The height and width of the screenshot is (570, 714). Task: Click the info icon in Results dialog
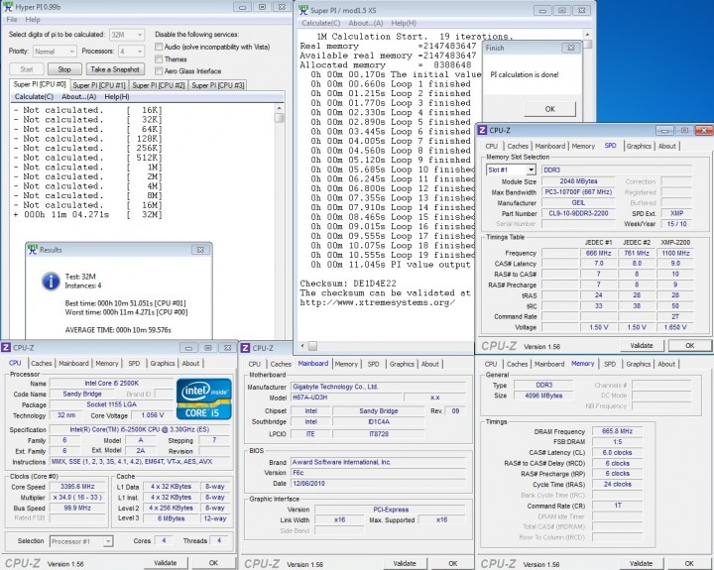click(x=51, y=281)
